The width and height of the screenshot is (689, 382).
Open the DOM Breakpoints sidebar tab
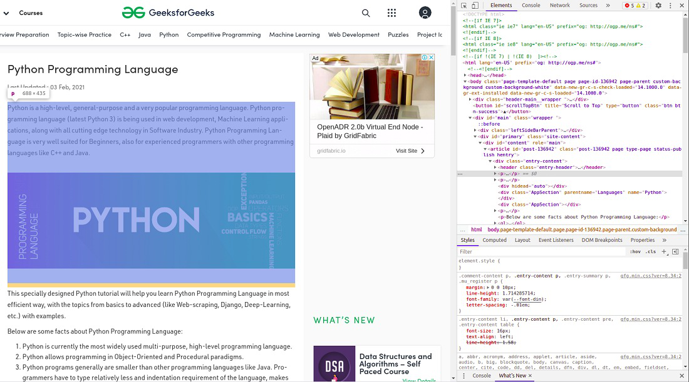point(602,240)
